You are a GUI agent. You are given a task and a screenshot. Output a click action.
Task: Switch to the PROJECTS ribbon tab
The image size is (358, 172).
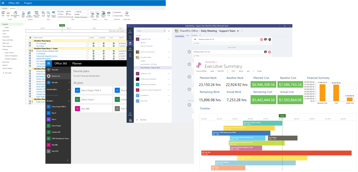point(13,8)
